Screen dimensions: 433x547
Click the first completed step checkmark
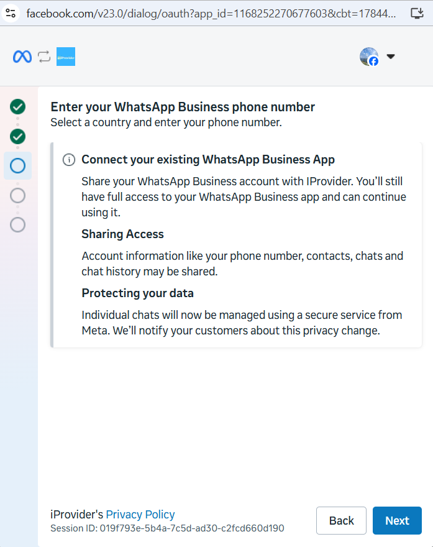18,107
